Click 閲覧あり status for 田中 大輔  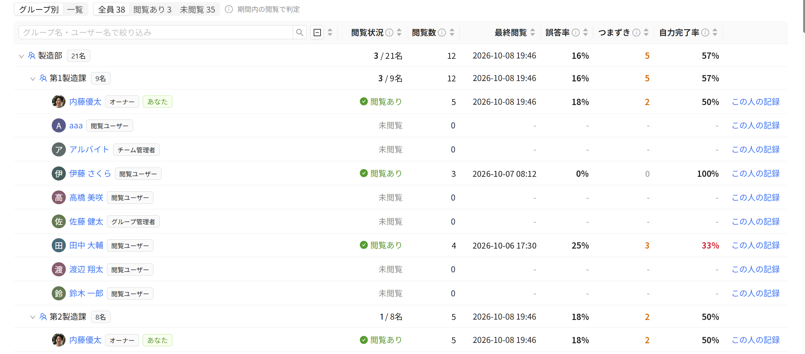pos(381,245)
